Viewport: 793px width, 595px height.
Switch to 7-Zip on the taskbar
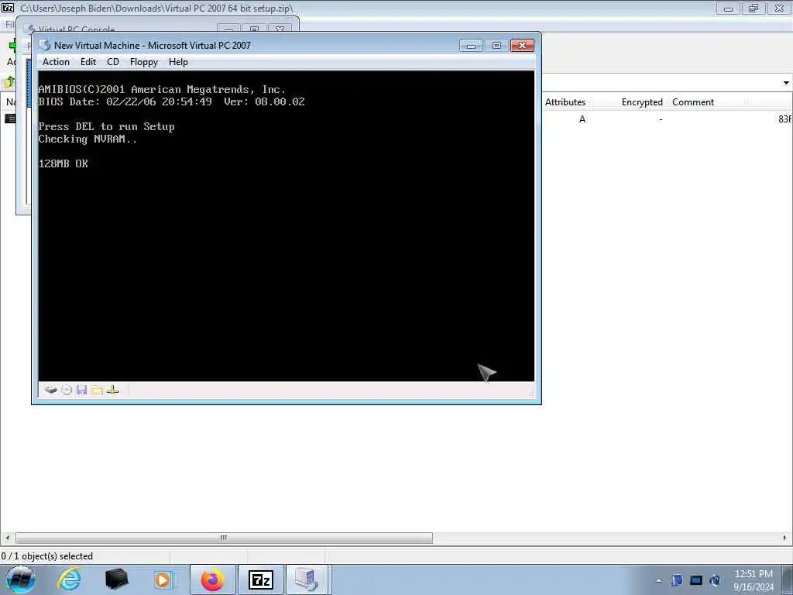tap(260, 580)
